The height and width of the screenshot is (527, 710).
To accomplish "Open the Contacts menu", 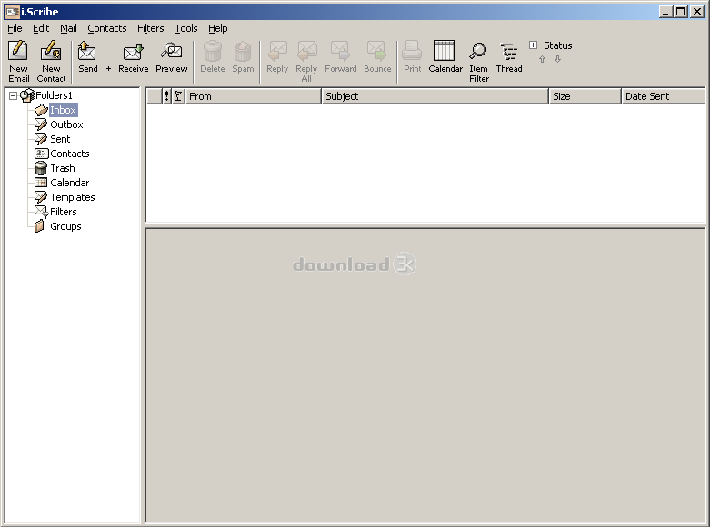I will (x=107, y=28).
